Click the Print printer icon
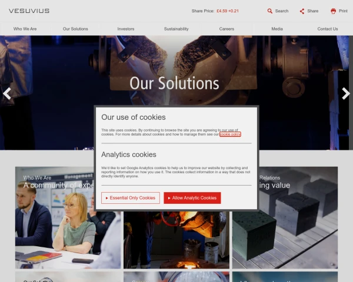353x282 pixels. 333,11
